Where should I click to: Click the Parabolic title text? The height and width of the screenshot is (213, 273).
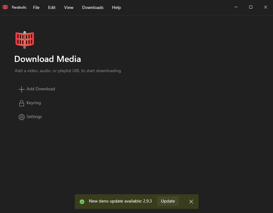19,7
